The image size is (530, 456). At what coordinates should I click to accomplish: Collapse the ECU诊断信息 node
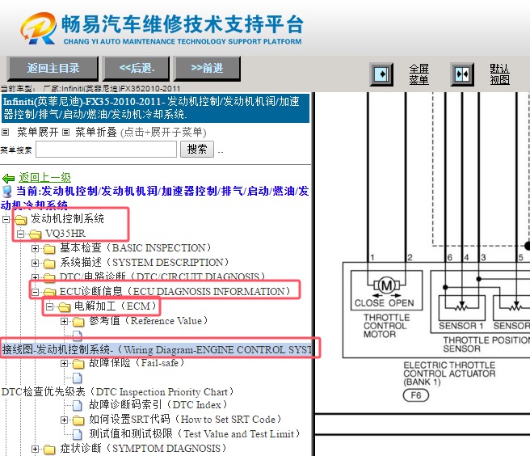point(35,292)
